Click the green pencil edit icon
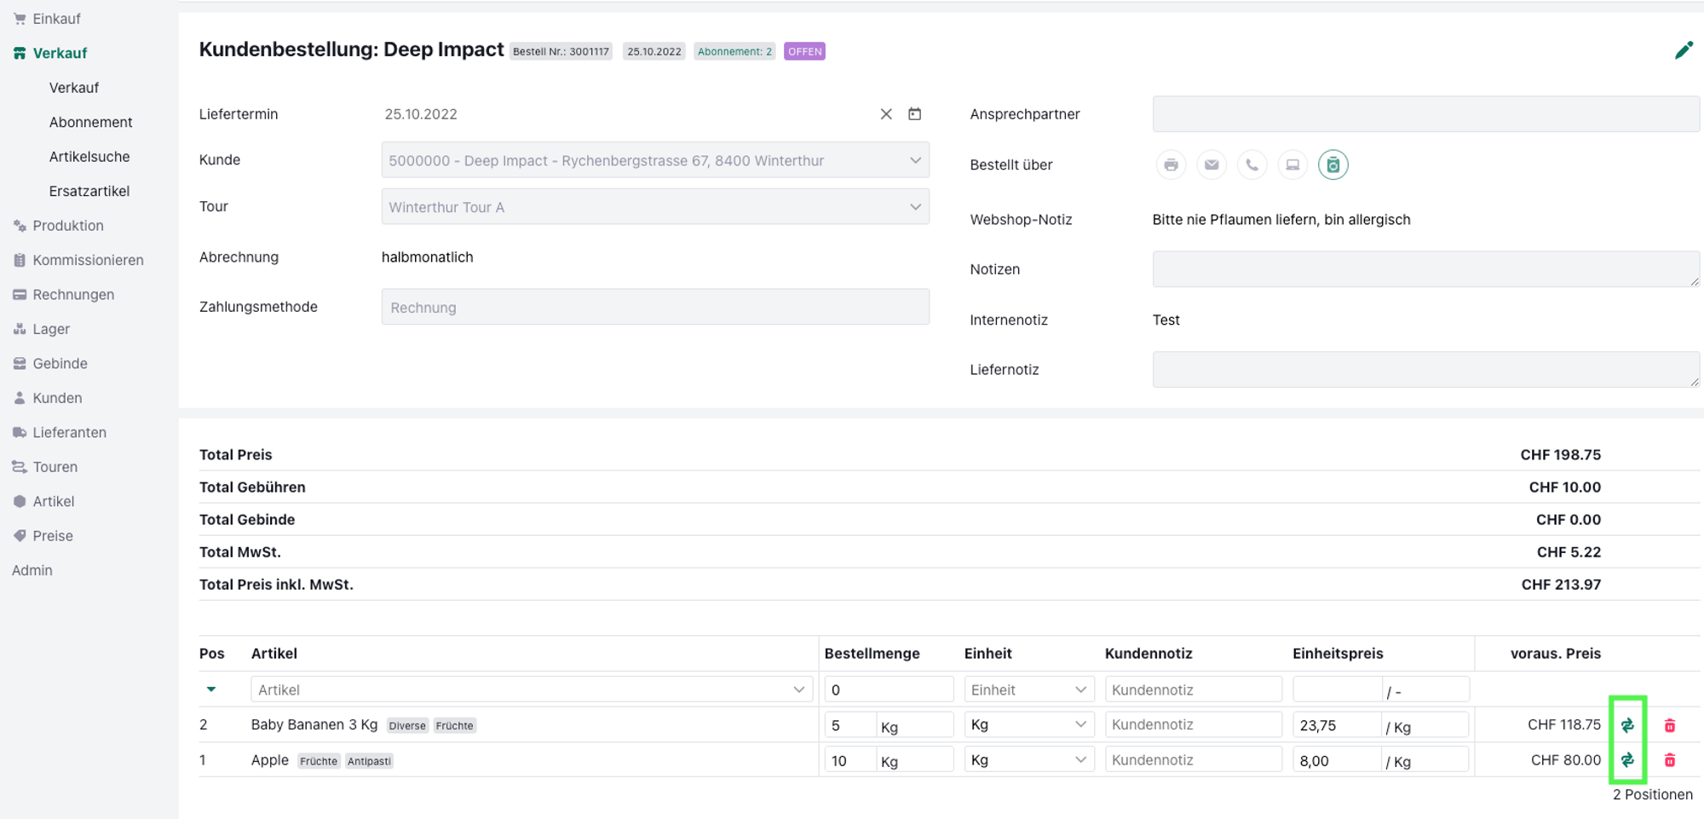Image resolution: width=1704 pixels, height=819 pixels. (x=1683, y=51)
